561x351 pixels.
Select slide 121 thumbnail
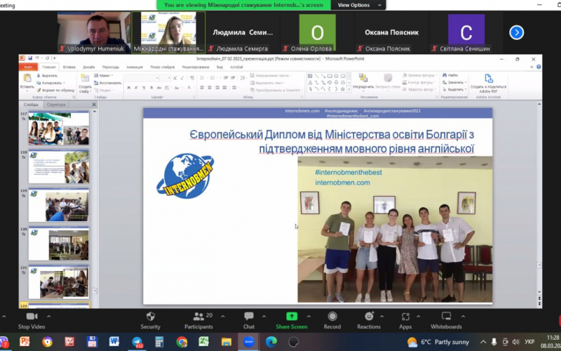click(59, 282)
